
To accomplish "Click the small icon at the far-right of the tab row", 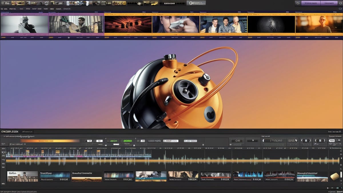I will (x=340, y=9).
